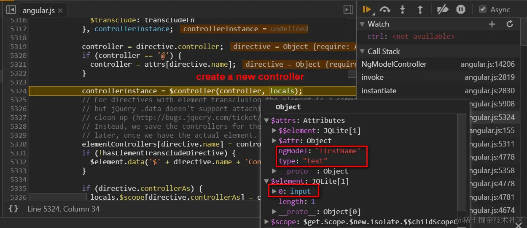Toggle the Async checkbox
The width and height of the screenshot is (527, 228).
(x=483, y=9)
